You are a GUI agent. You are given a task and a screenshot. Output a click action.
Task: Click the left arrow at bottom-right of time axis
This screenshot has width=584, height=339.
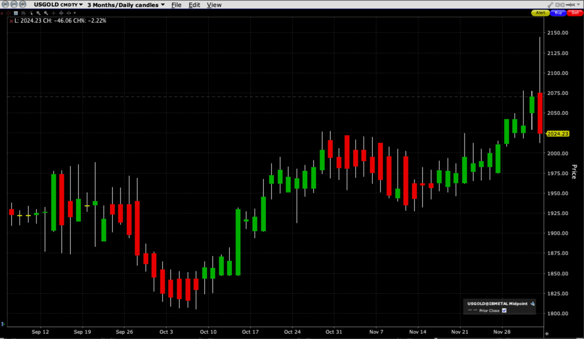(547, 334)
